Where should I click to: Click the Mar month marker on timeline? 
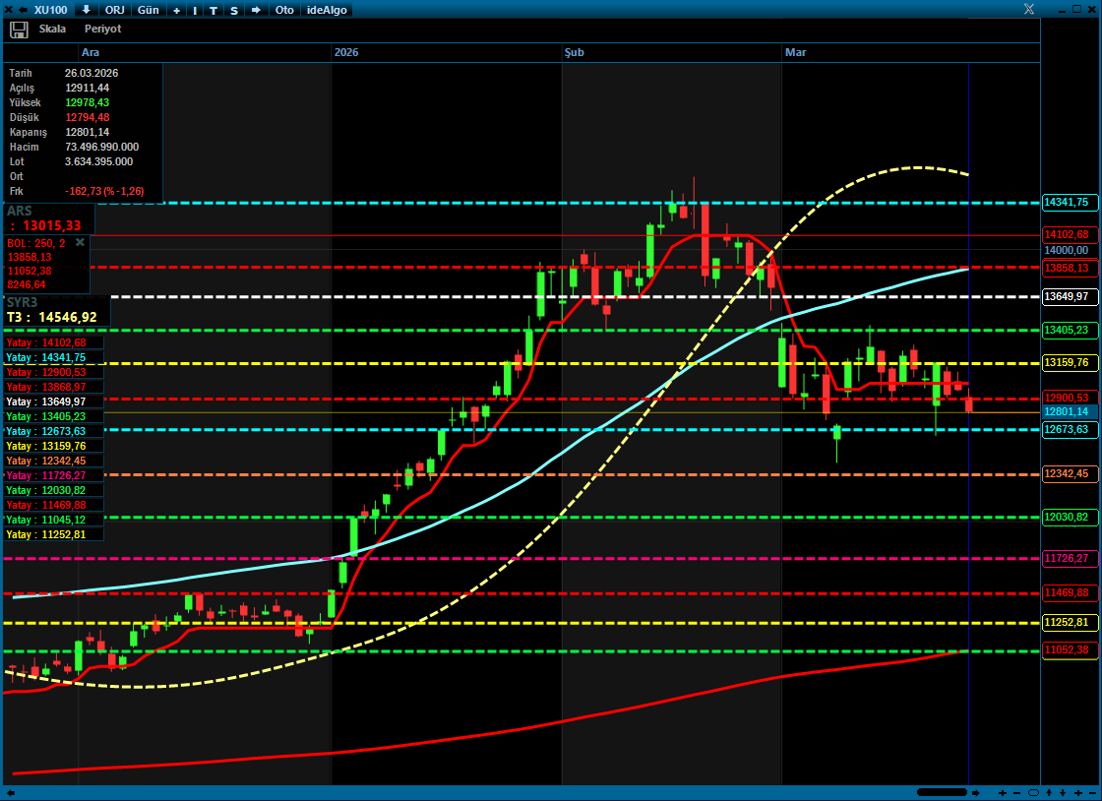coord(796,53)
